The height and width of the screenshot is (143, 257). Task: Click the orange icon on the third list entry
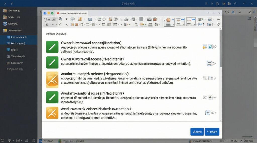pos(52,80)
